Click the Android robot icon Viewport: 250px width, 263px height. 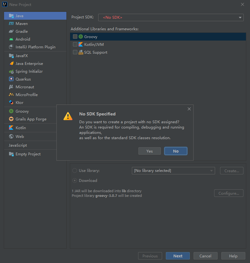pos(11,39)
